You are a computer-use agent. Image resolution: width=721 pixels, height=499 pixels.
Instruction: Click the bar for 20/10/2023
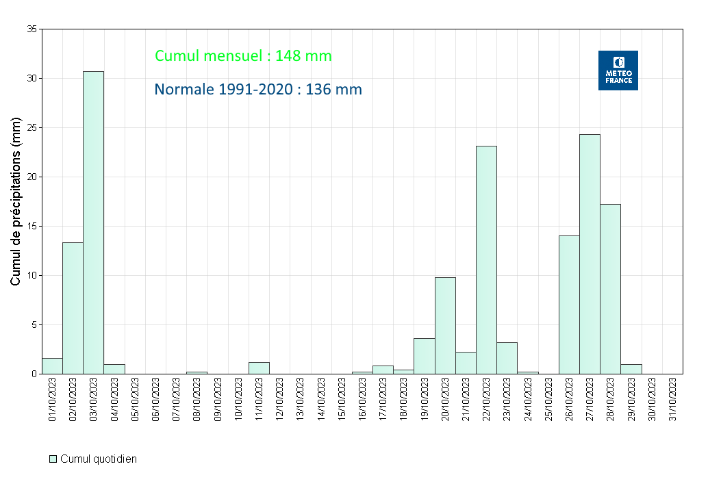(x=445, y=325)
